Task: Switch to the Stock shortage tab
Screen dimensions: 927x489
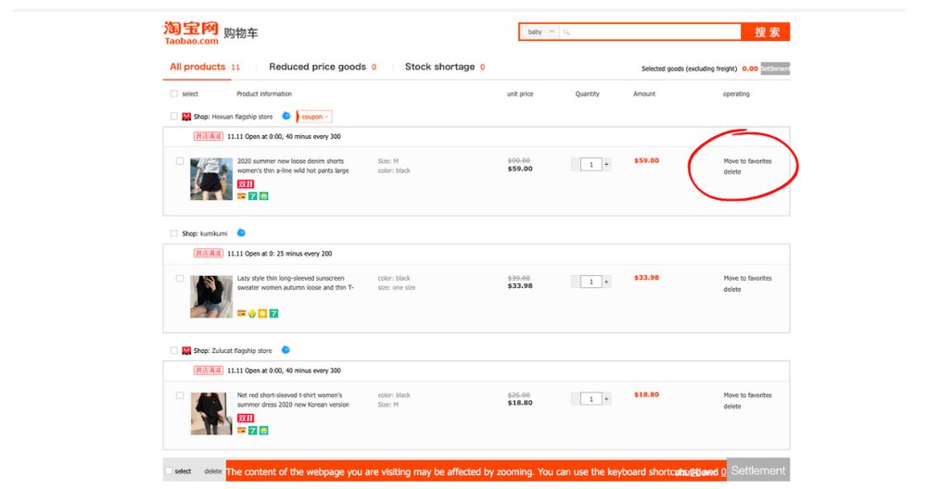Action: click(x=445, y=67)
